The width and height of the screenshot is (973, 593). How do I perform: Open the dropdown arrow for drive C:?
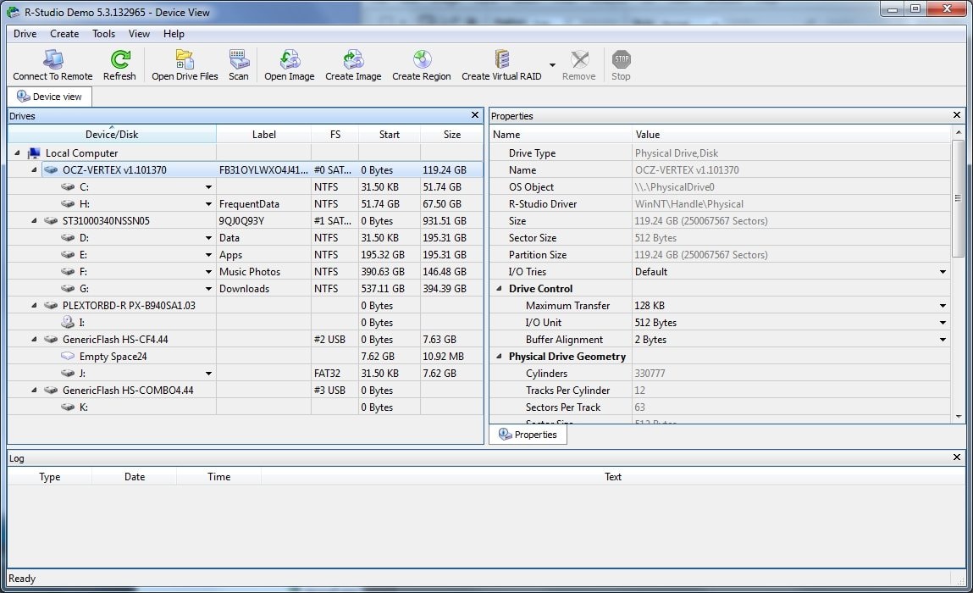pyautogui.click(x=208, y=187)
